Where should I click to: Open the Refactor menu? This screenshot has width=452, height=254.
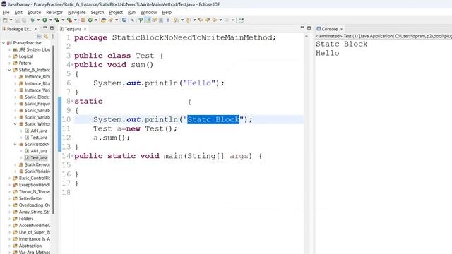(54, 13)
